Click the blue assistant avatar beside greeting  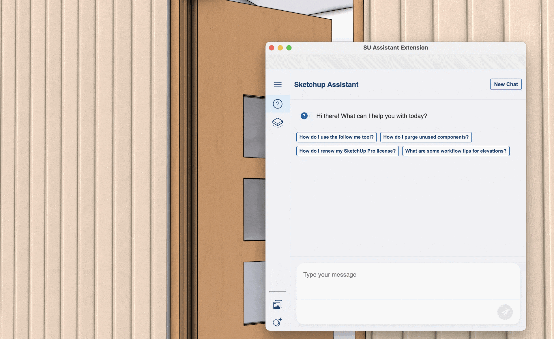pyautogui.click(x=304, y=116)
